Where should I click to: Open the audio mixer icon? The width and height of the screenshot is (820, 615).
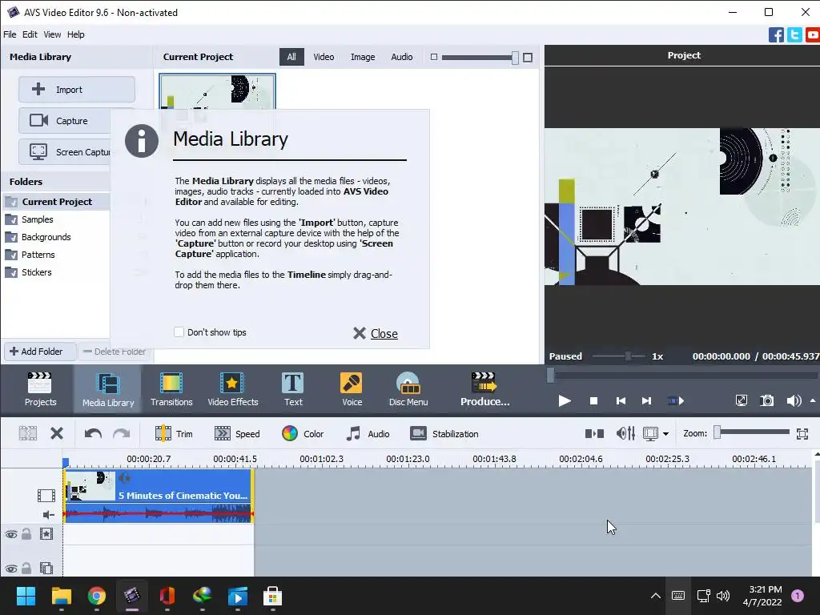click(625, 433)
